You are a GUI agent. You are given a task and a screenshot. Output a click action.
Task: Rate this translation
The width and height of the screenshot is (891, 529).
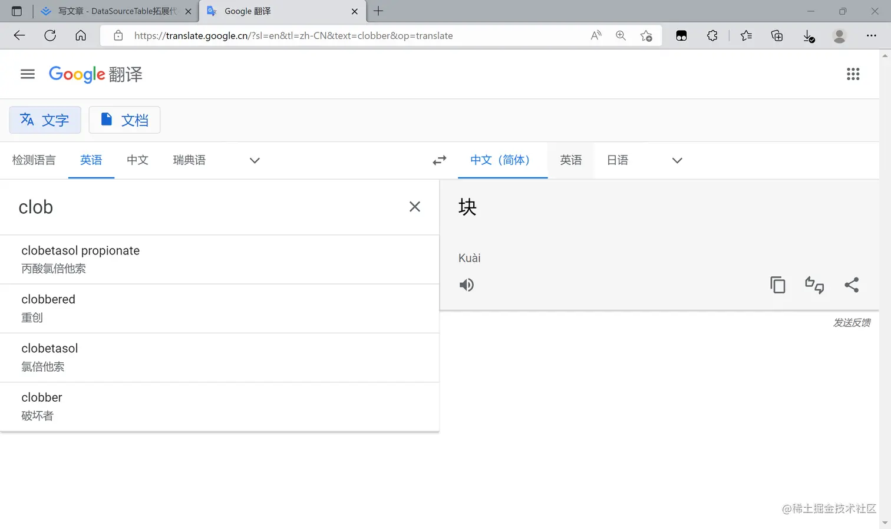[x=814, y=285]
